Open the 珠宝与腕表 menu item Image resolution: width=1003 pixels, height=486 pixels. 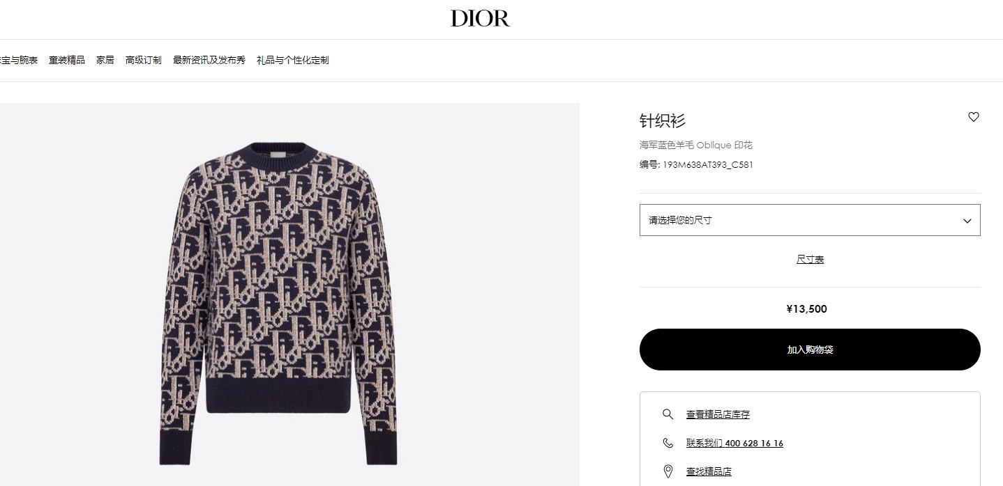pyautogui.click(x=19, y=61)
